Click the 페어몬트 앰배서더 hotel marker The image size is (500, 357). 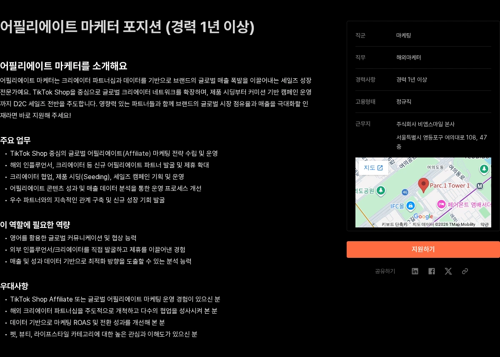click(x=441, y=205)
